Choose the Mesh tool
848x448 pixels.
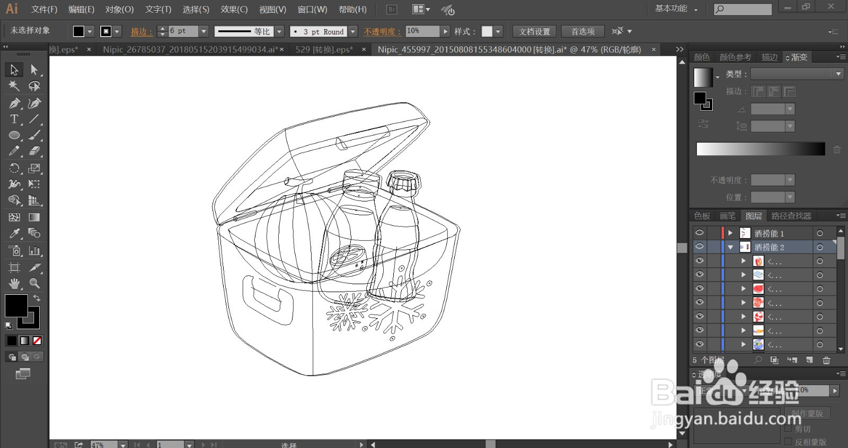pyautogui.click(x=14, y=217)
